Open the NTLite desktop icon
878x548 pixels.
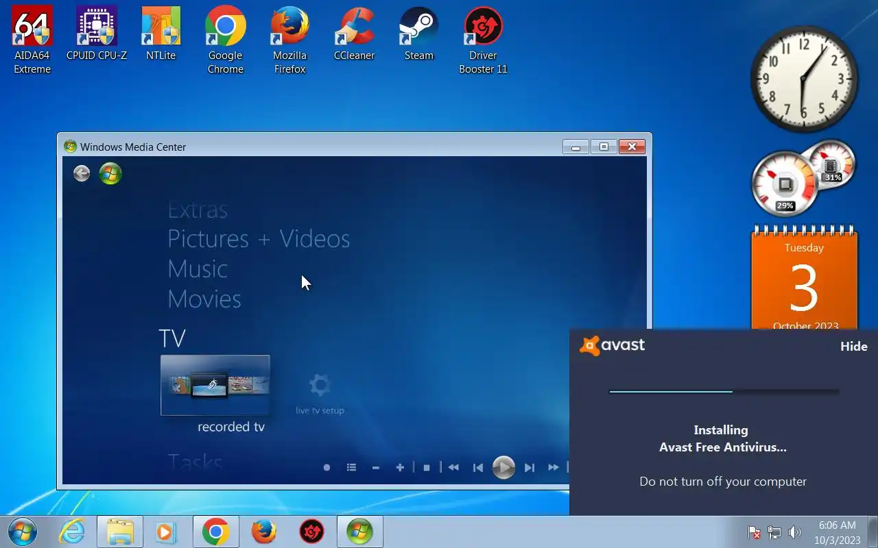[x=161, y=34]
